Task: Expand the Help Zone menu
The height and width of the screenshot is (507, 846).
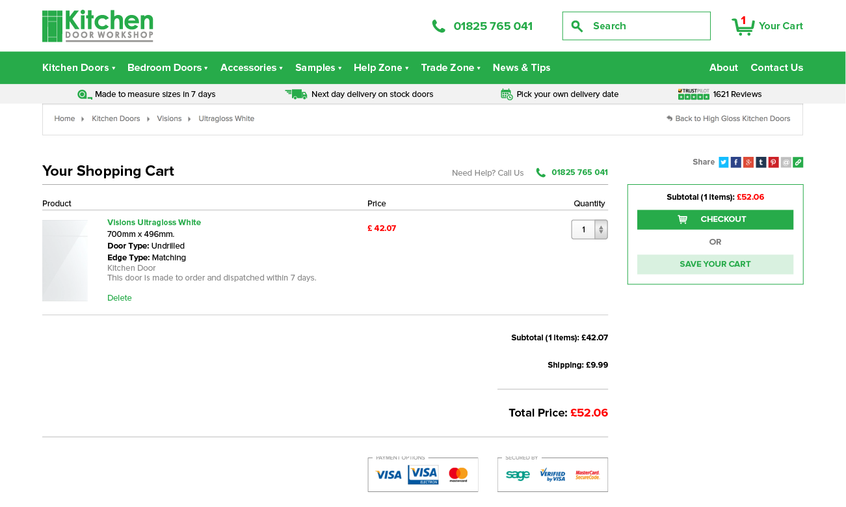Action: point(381,68)
